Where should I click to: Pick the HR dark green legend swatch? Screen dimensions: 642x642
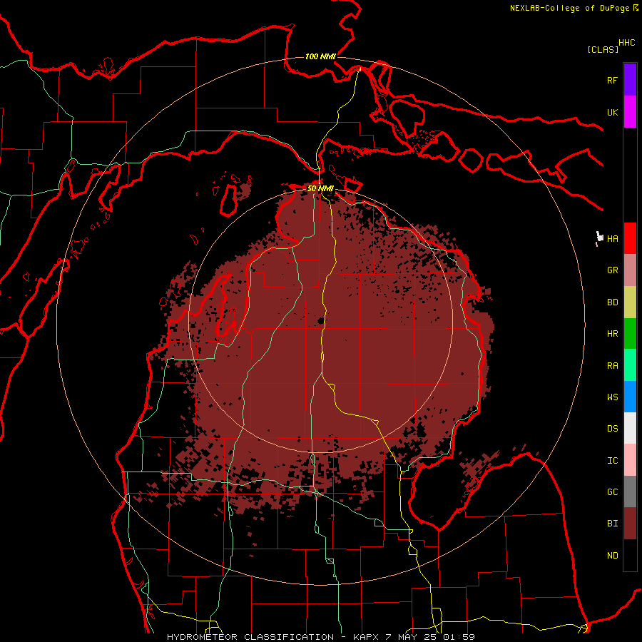click(x=630, y=333)
